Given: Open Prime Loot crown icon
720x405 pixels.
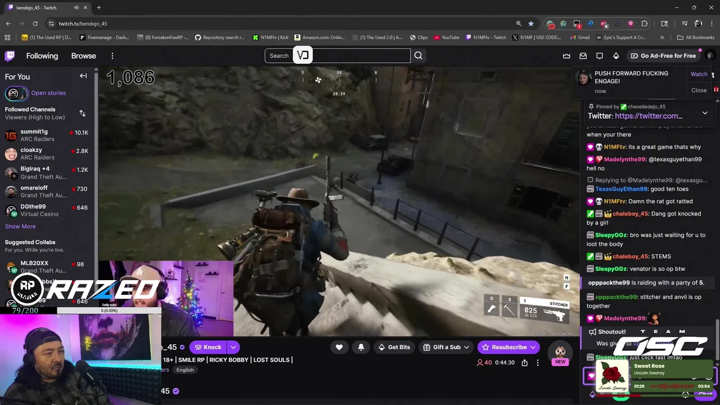Looking at the screenshot, I should tap(566, 56).
